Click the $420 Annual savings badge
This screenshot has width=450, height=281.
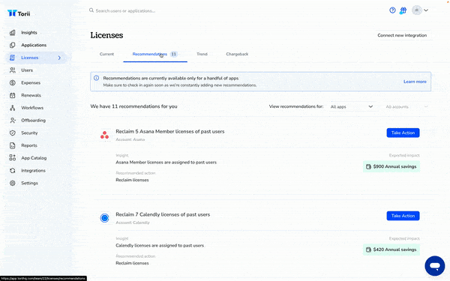(x=391, y=250)
